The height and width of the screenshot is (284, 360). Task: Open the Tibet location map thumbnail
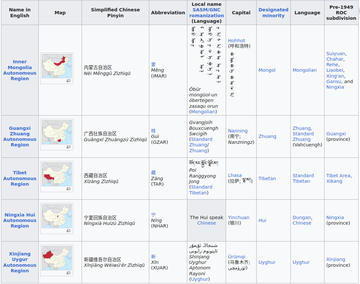click(x=57, y=174)
